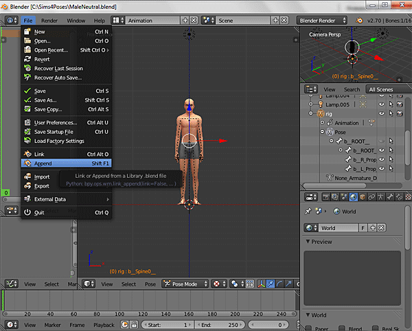Toggle visibility of b__L_Prop bone

[382, 168]
